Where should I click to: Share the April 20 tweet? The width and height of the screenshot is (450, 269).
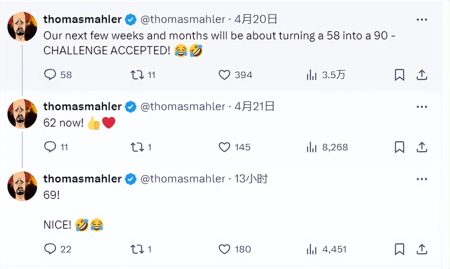coord(421,75)
